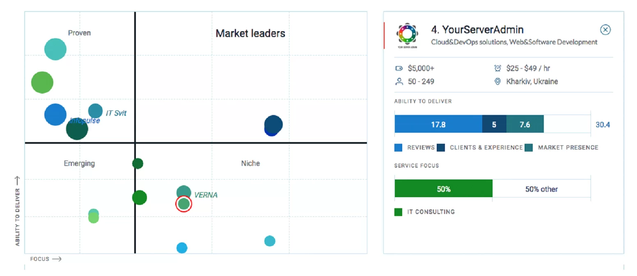
Task: Click the Reviews 17.8 bar segment
Action: click(x=438, y=124)
